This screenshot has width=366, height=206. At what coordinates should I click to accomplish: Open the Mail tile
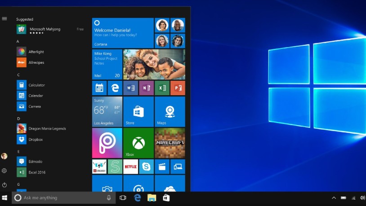pyautogui.click(x=107, y=64)
